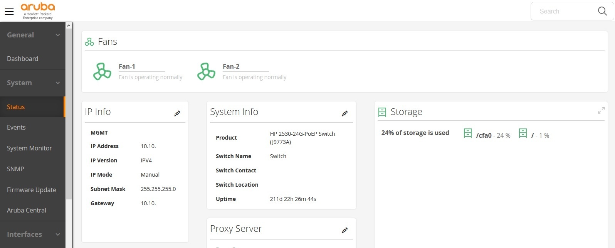Edit IP Info with pencil icon
The image size is (615, 248).
point(177,113)
